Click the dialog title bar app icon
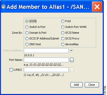 point(4,7)
